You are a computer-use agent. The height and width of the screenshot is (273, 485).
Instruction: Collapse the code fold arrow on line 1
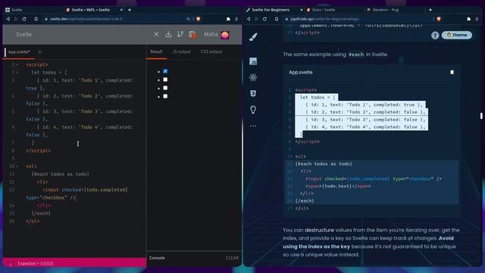(x=17, y=65)
